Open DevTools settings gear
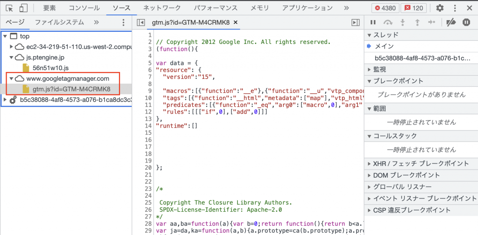This screenshot has width=478, height=235. (x=440, y=8)
